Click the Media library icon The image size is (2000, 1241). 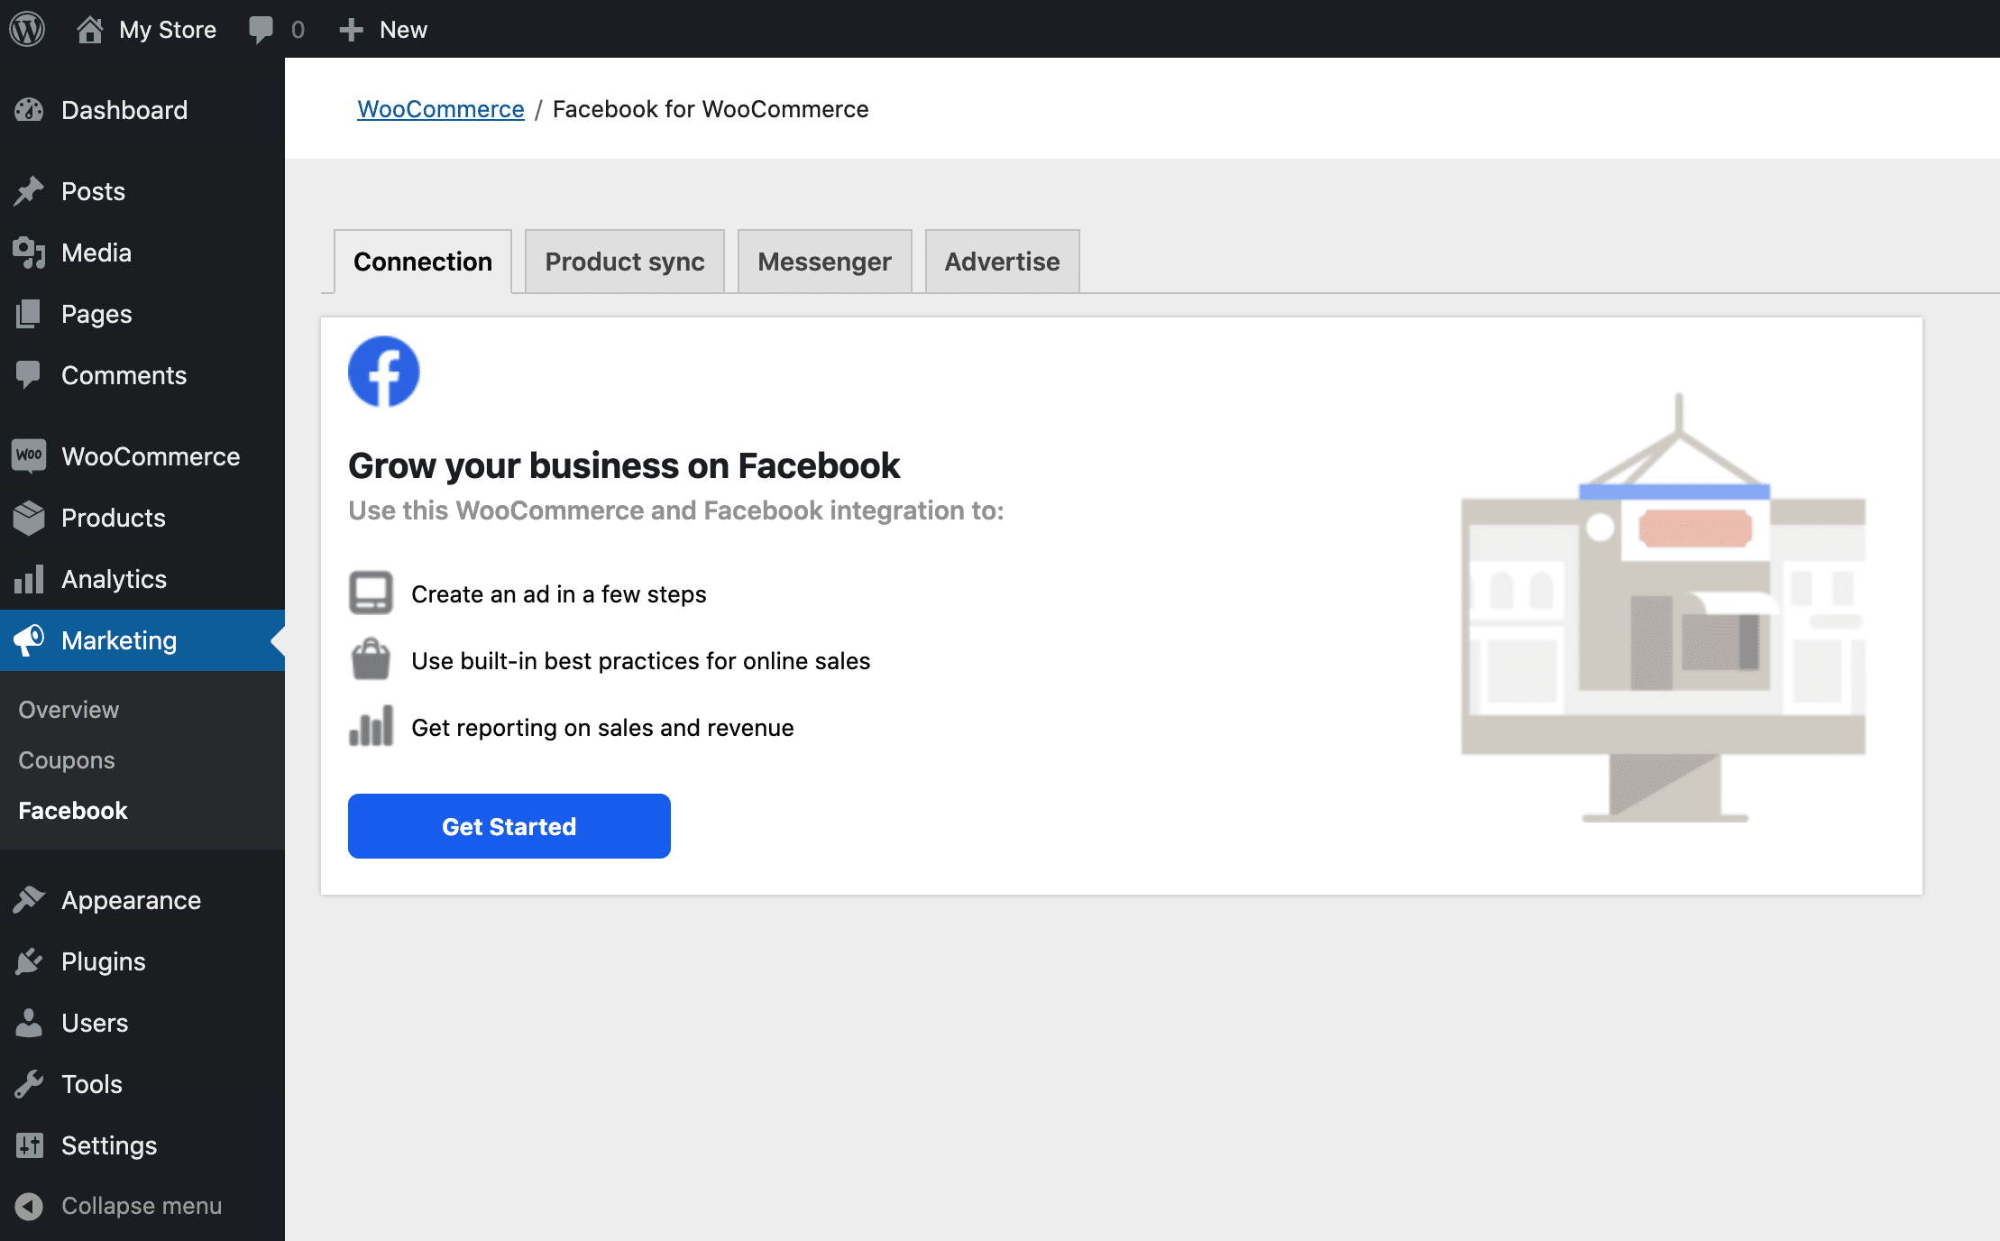(29, 253)
